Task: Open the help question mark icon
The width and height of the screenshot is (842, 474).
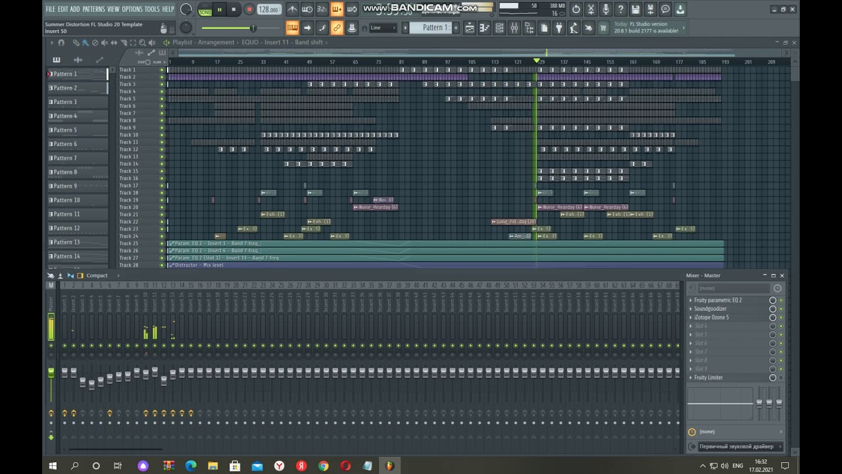Action: click(620, 9)
